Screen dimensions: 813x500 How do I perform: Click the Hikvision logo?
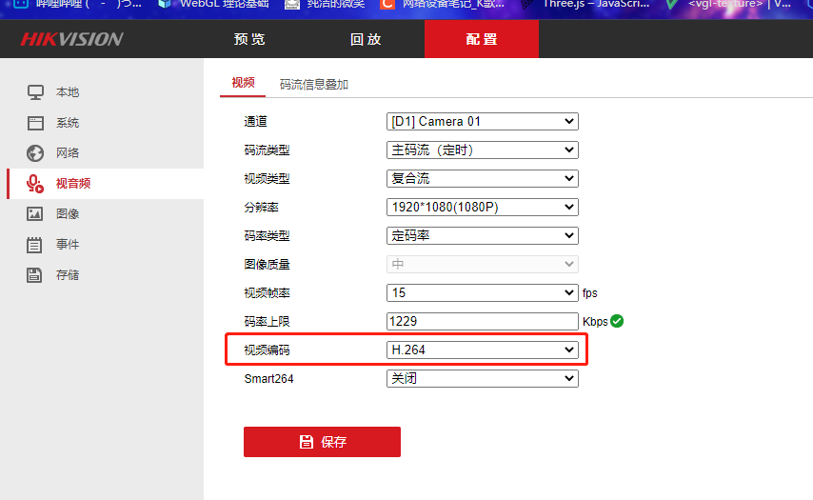tap(71, 39)
